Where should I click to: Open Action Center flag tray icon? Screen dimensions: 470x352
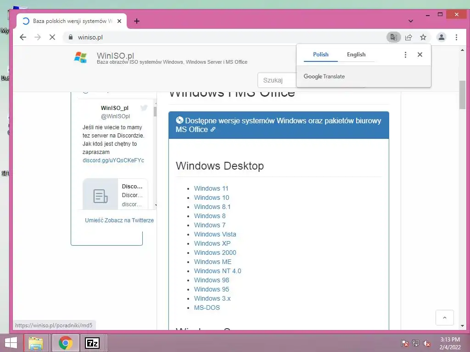coord(404,343)
